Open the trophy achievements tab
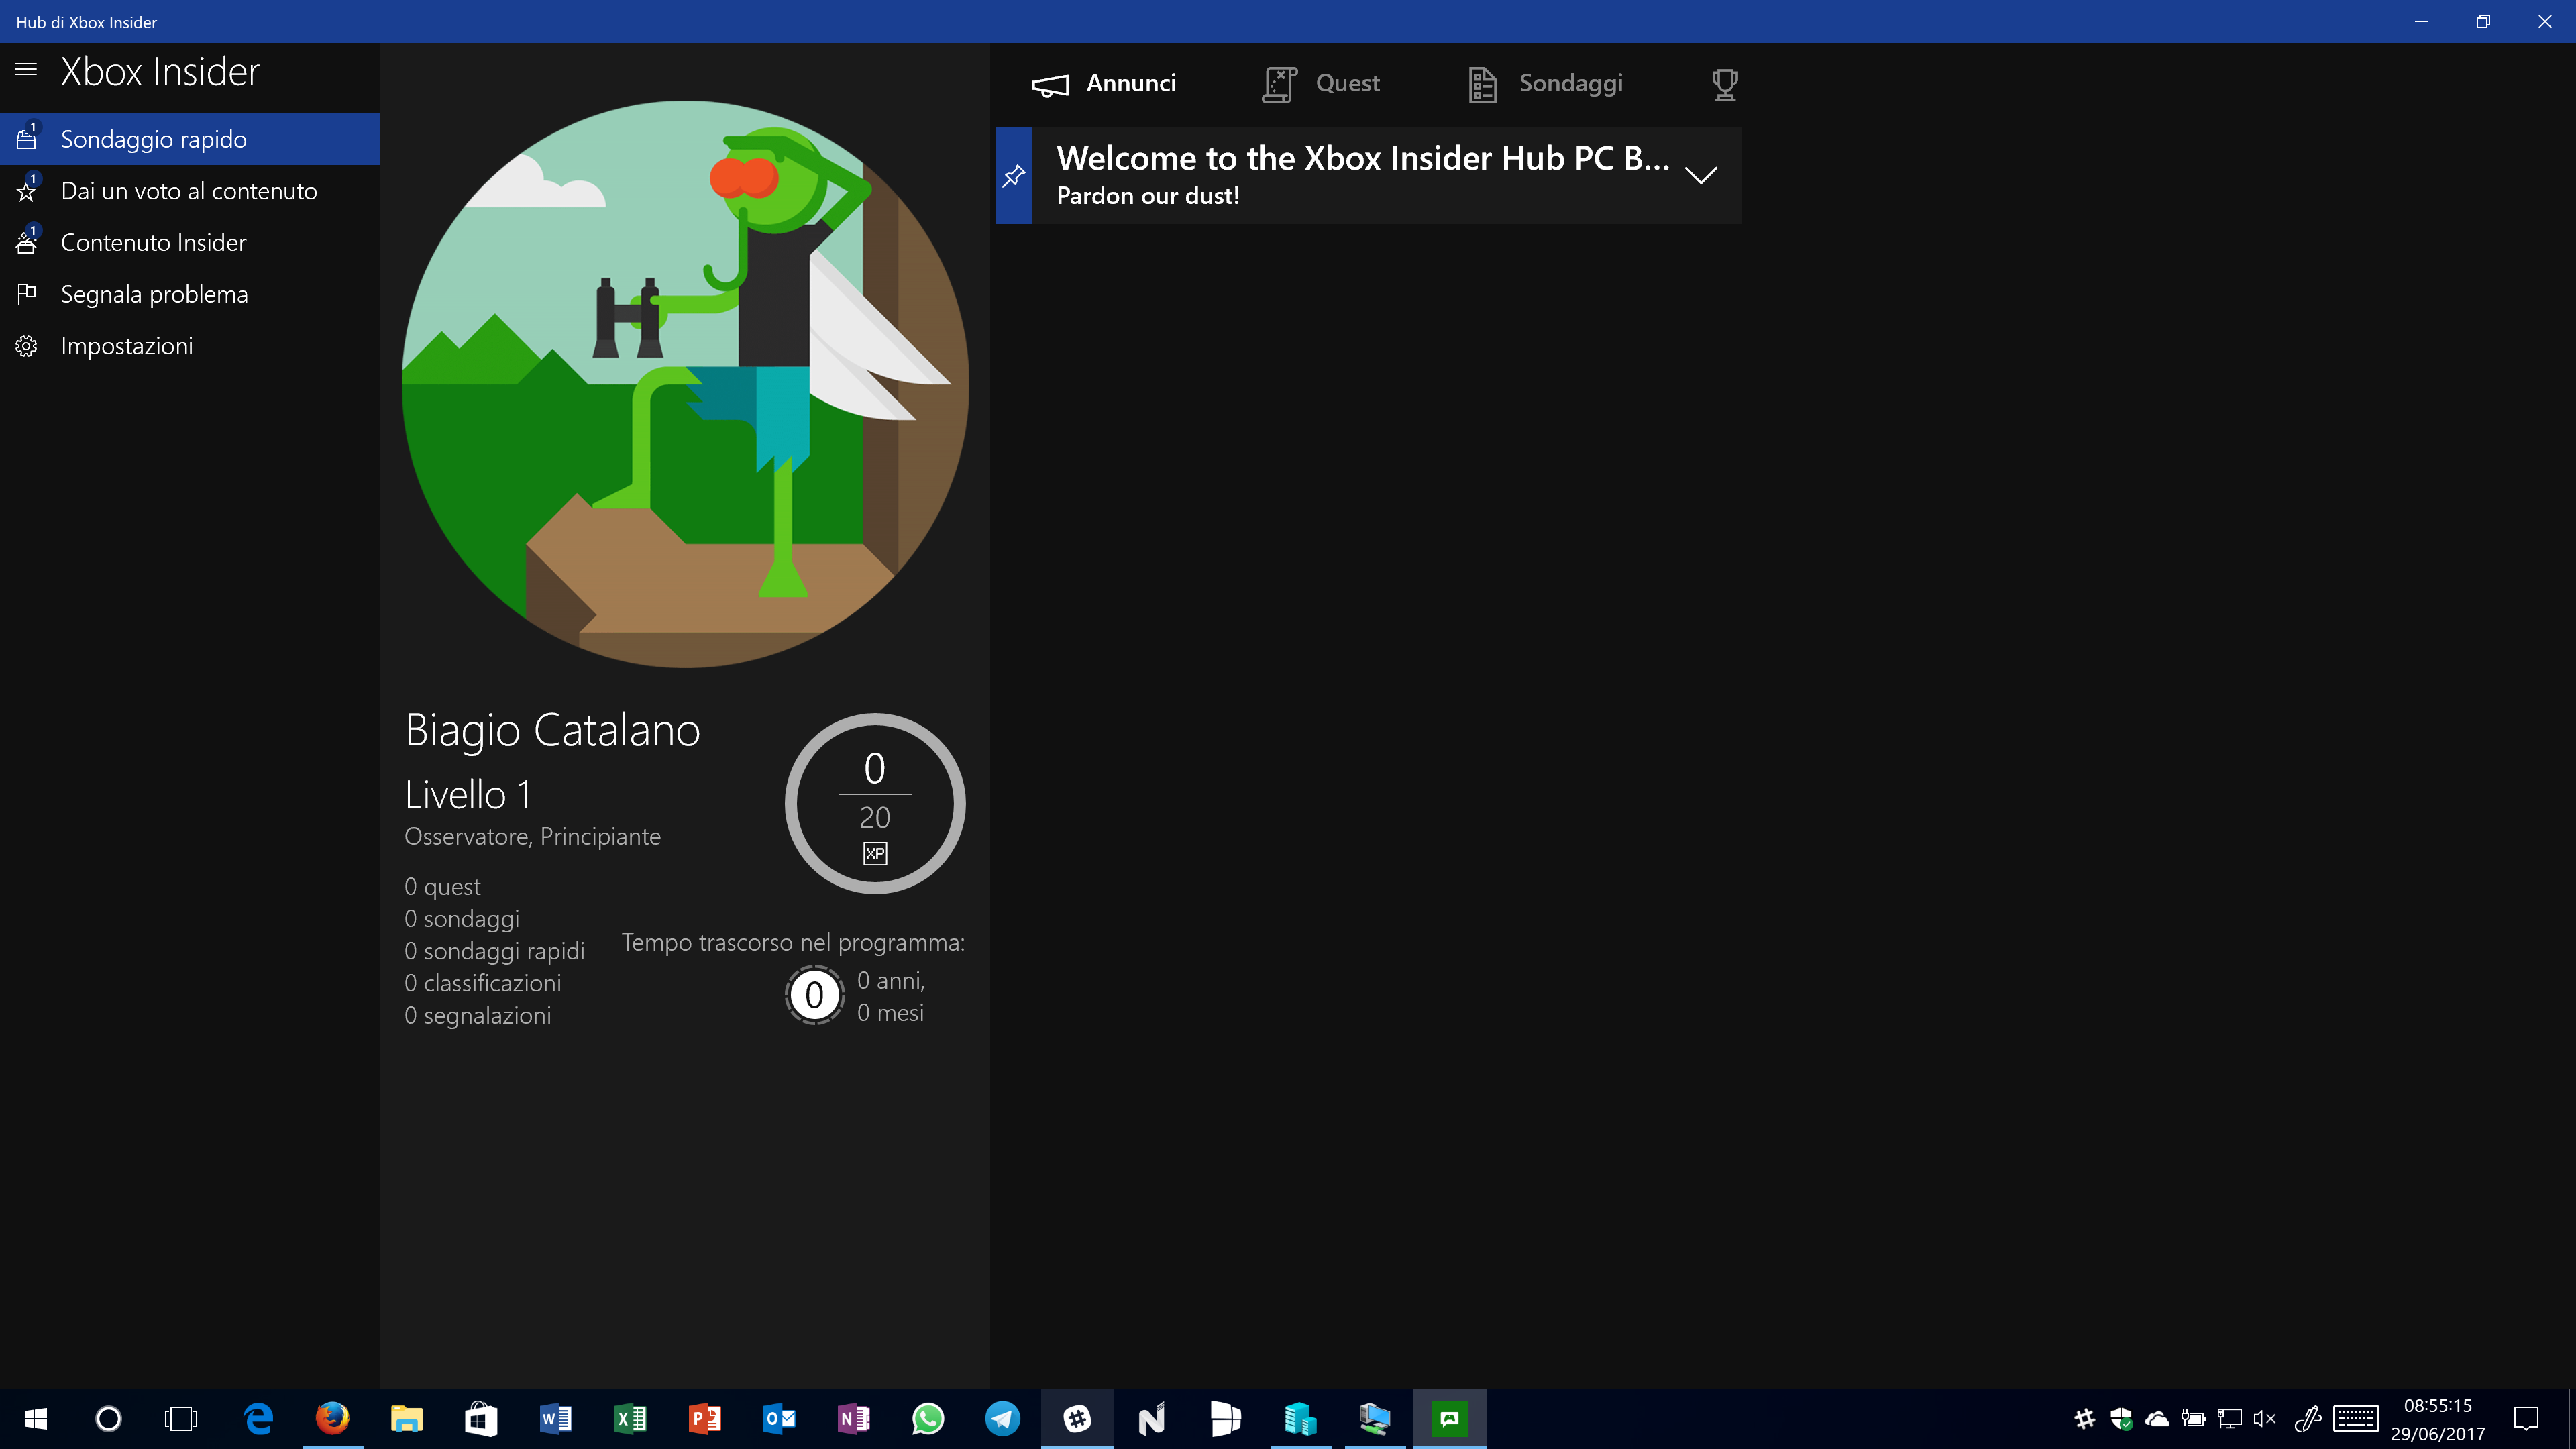The image size is (2576, 1449). (1725, 84)
